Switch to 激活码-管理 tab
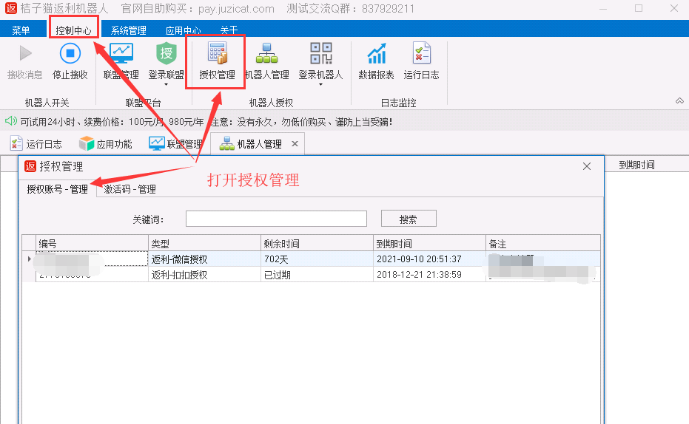Image resolution: width=689 pixels, height=424 pixels. 130,189
